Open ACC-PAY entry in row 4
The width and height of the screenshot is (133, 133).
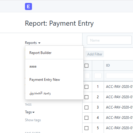click(119, 118)
